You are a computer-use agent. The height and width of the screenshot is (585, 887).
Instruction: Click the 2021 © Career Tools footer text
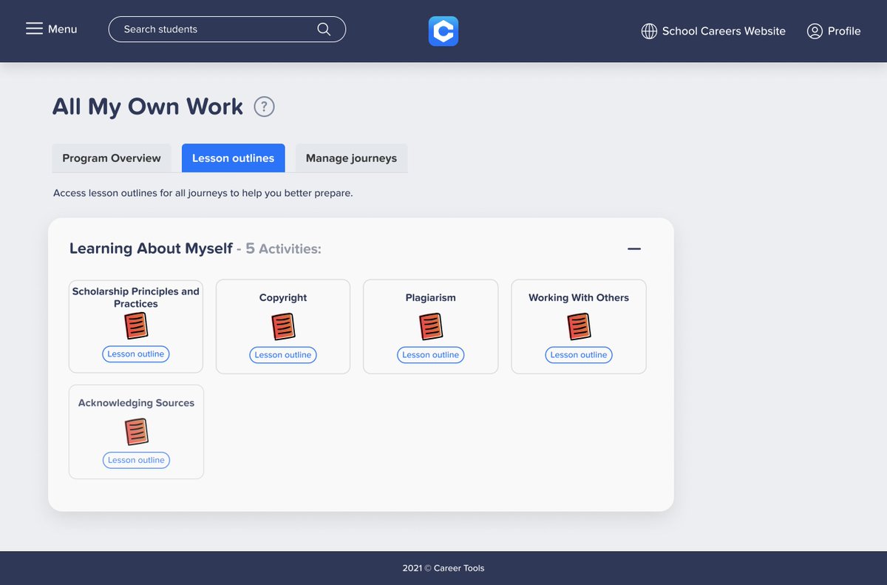tap(443, 568)
